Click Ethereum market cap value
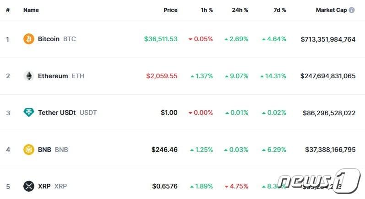 pyautogui.click(x=328, y=76)
